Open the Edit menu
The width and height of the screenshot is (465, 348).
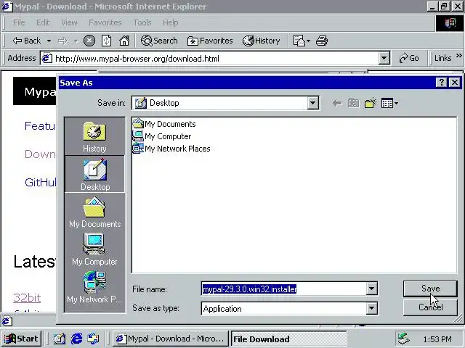(43, 22)
